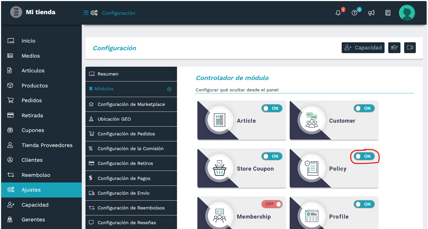Click the Capacidad button top right
The width and height of the screenshot is (428, 229).
pyautogui.click(x=363, y=48)
